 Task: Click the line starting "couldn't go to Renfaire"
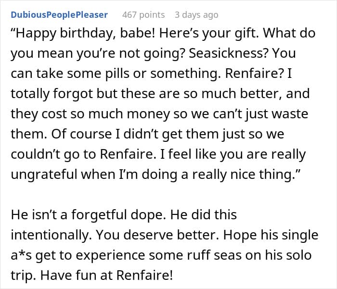coord(158,154)
